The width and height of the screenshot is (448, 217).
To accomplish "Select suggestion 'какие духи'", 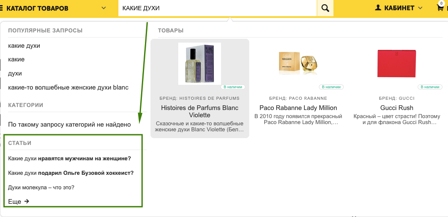I will pos(24,46).
